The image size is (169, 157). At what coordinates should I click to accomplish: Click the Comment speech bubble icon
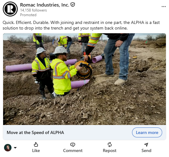coord(73,145)
